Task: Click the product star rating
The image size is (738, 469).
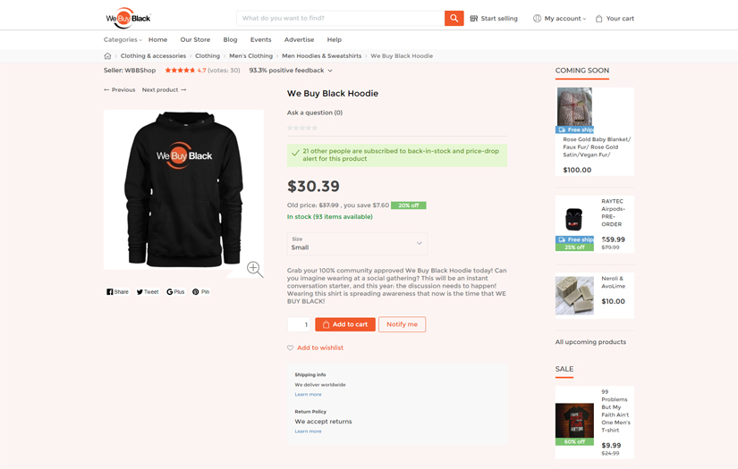Action: [x=302, y=129]
